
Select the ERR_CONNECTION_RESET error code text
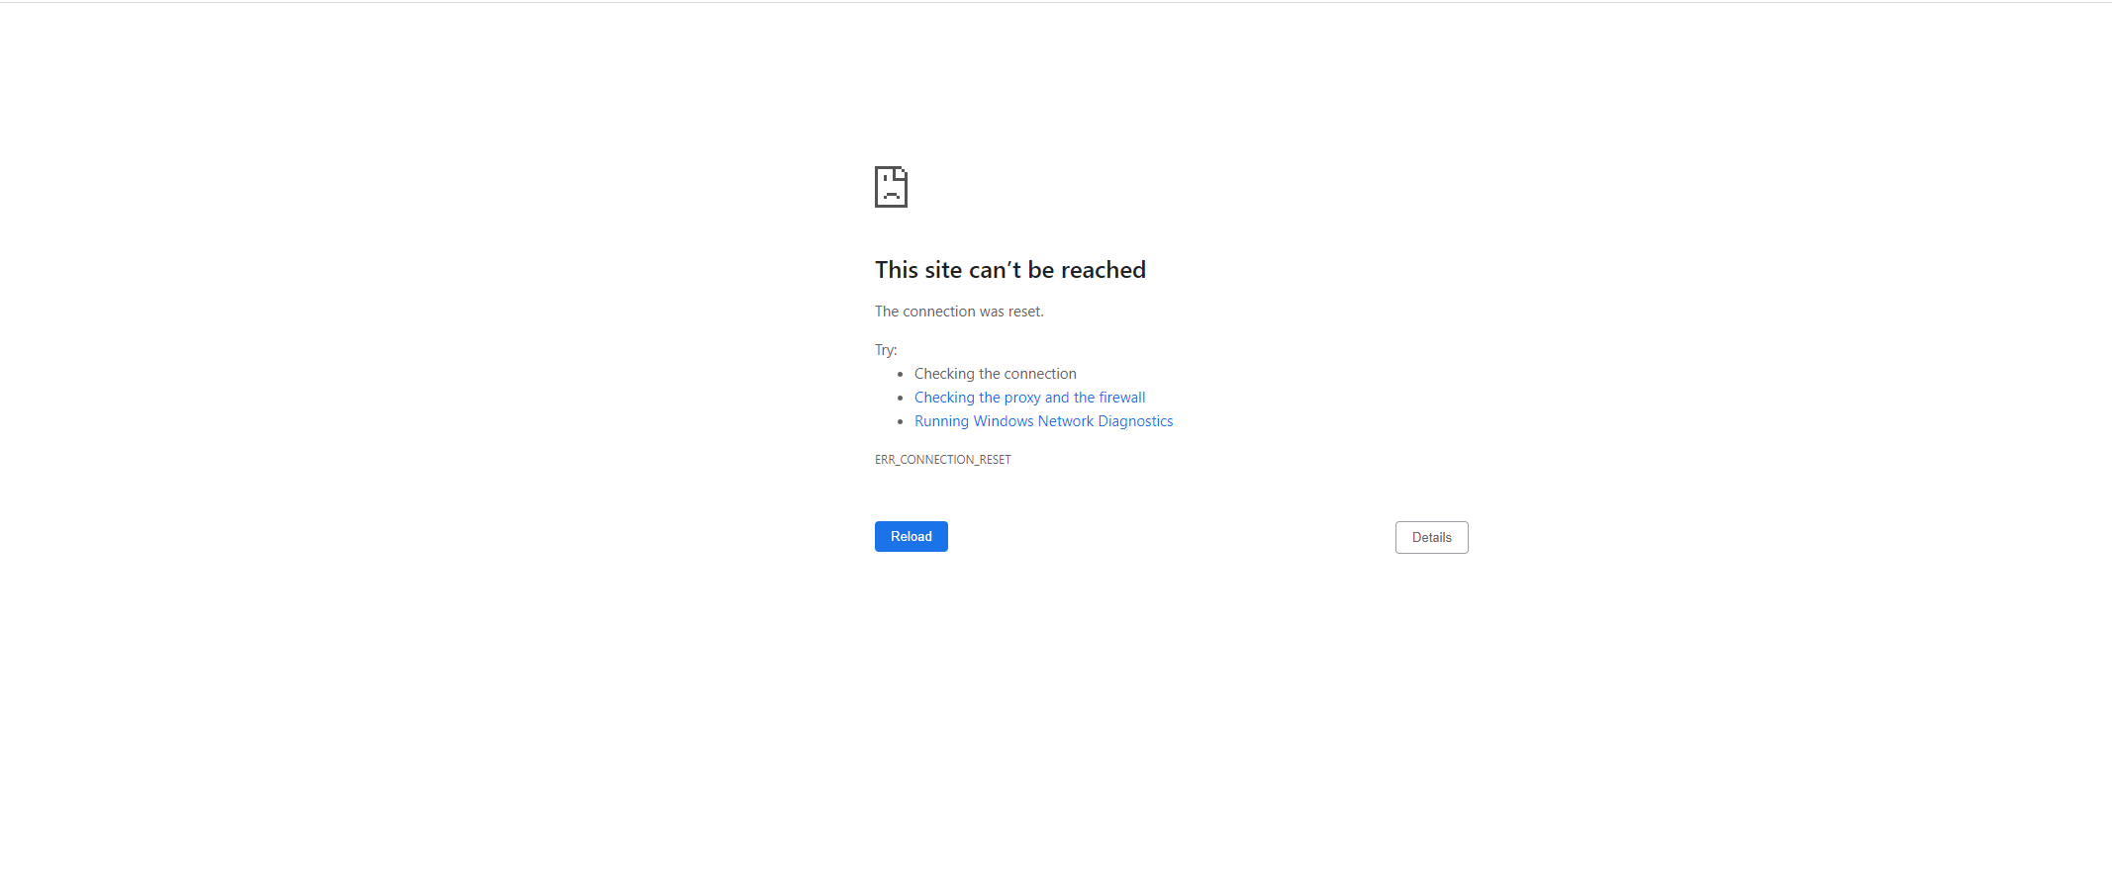coord(943,460)
